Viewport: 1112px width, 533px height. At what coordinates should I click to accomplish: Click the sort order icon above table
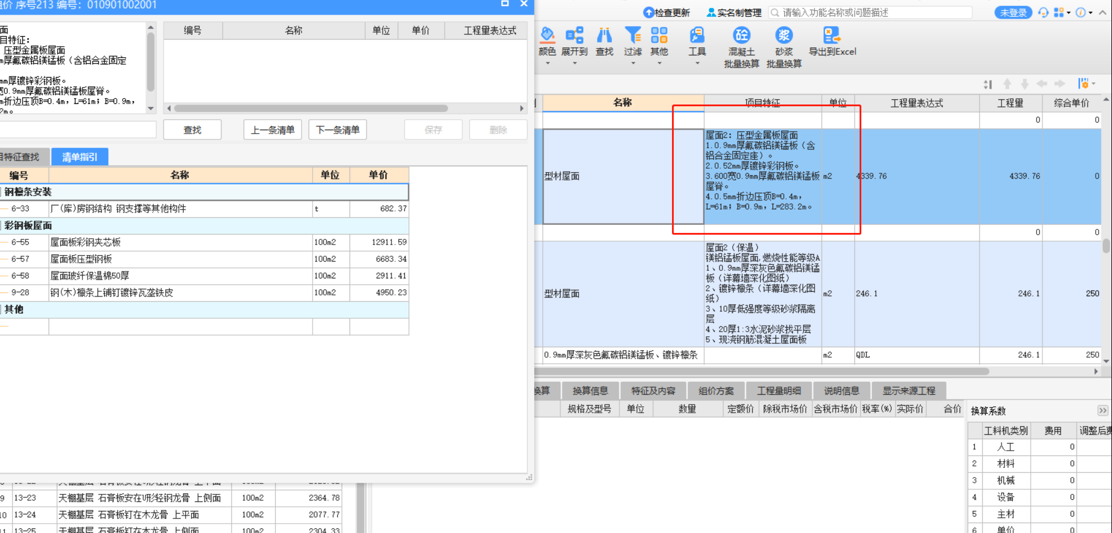[988, 85]
